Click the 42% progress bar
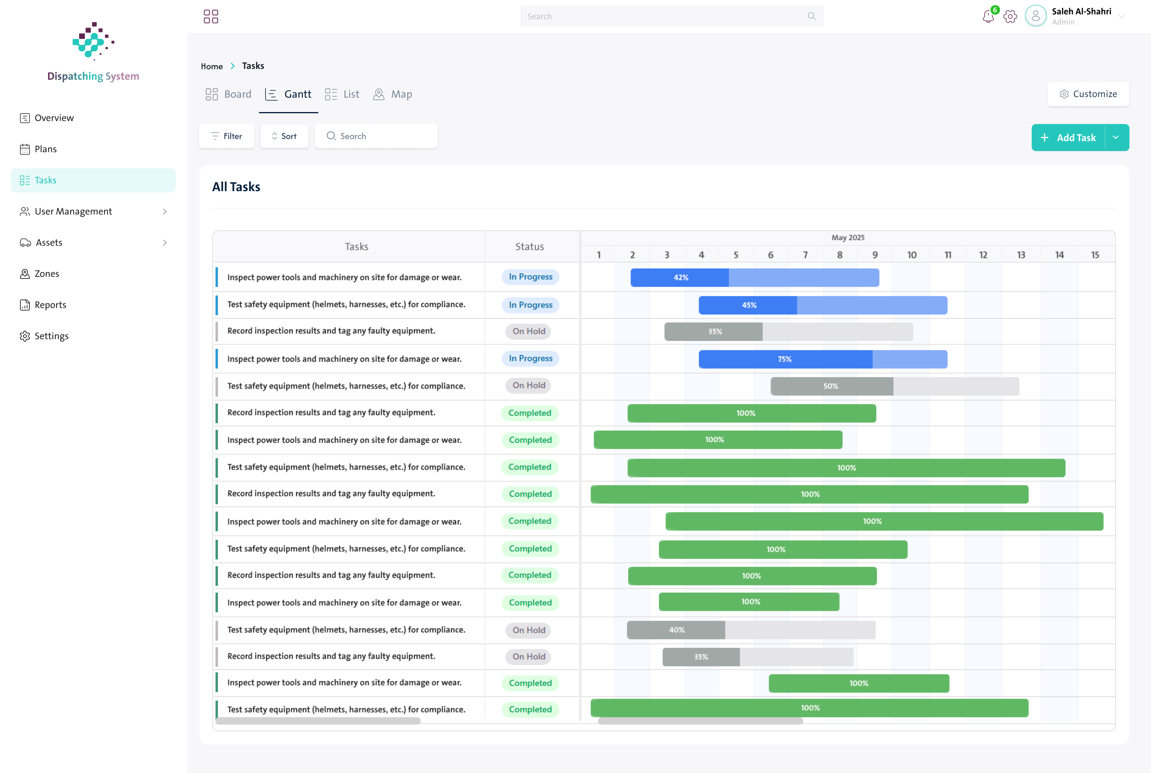The height and width of the screenshot is (773, 1151). [x=754, y=277]
